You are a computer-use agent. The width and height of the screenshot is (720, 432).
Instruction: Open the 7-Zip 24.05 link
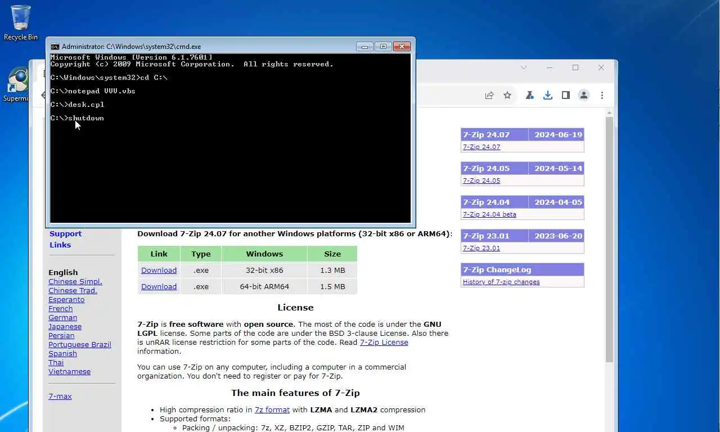click(x=481, y=181)
